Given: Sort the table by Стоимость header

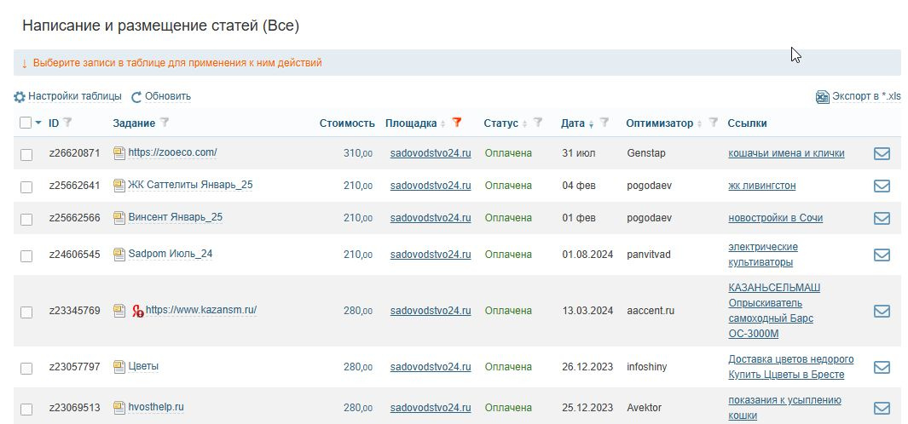Looking at the screenshot, I should click(347, 123).
